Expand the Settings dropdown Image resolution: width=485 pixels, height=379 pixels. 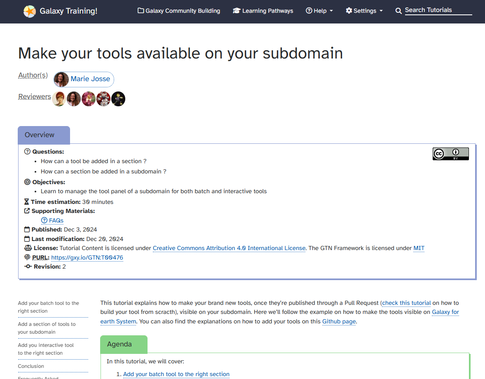click(x=364, y=11)
